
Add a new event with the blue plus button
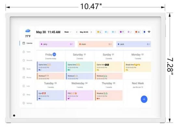click(x=144, y=99)
